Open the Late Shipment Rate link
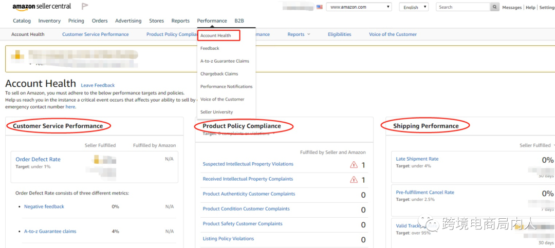Viewport: 555px width, 248px height. point(417,159)
